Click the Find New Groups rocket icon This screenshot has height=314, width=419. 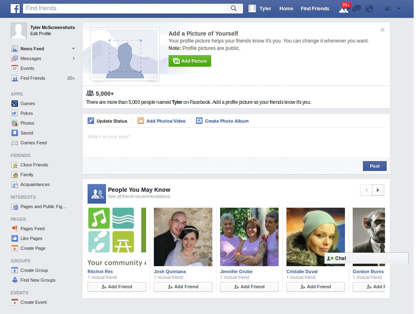15,280
